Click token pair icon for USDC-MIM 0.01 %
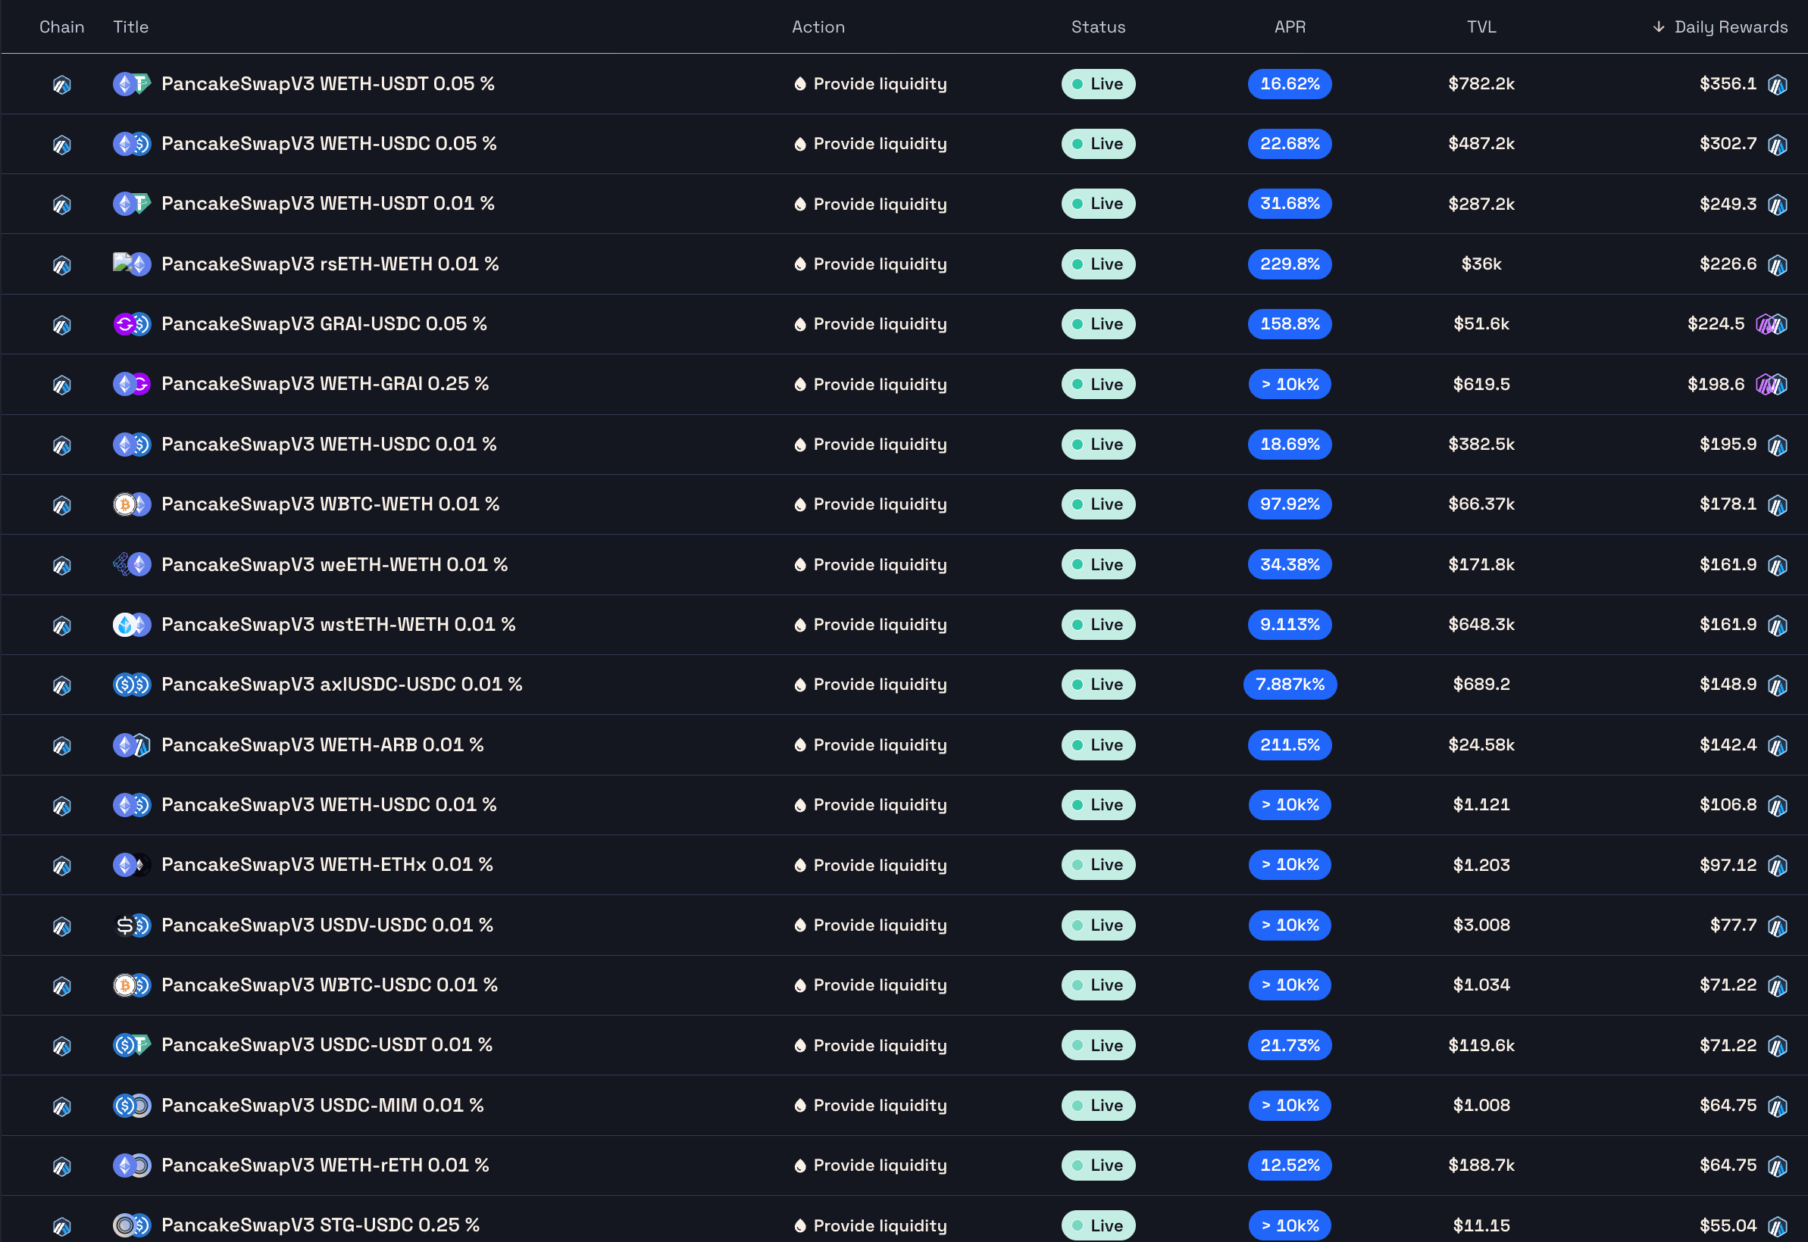 click(132, 1105)
